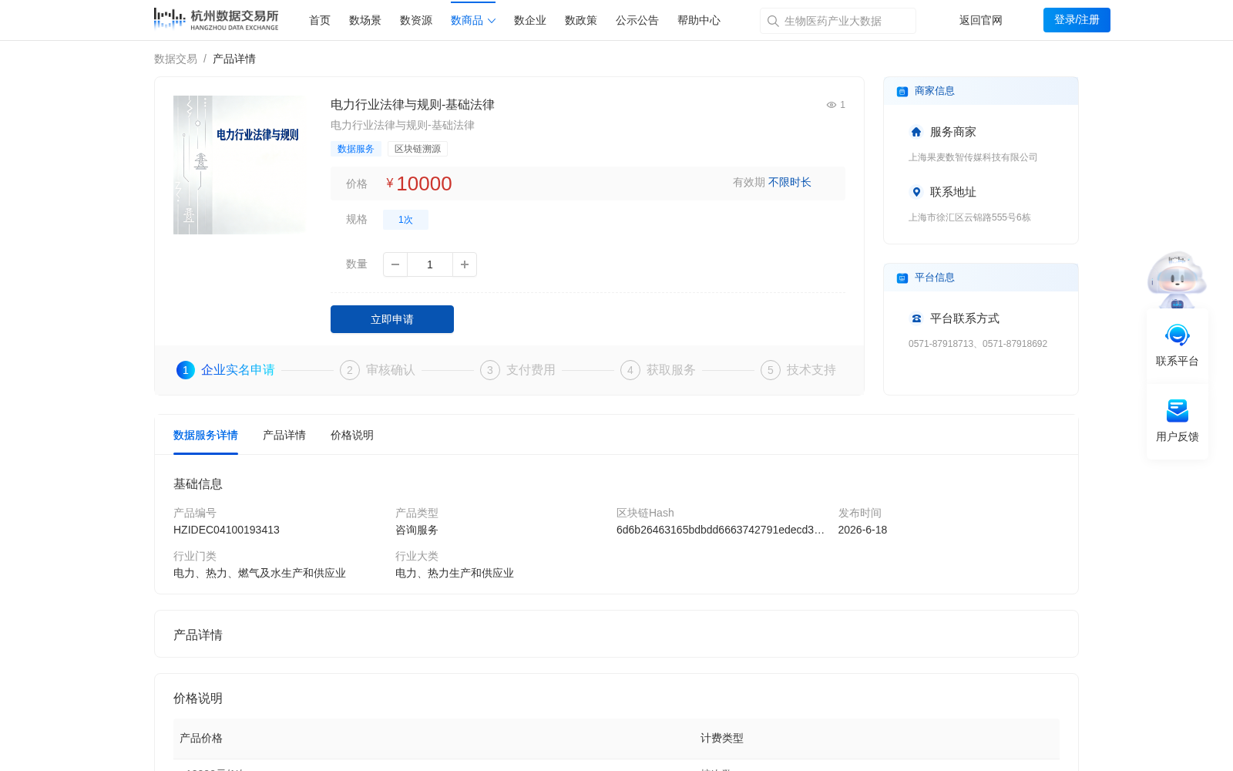Click the ¥10000 price value
This screenshot has width=1233, height=771.
pyautogui.click(x=419, y=183)
